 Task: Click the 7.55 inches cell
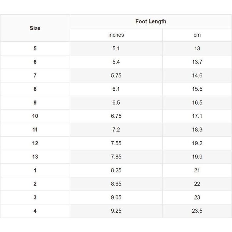tap(116, 143)
